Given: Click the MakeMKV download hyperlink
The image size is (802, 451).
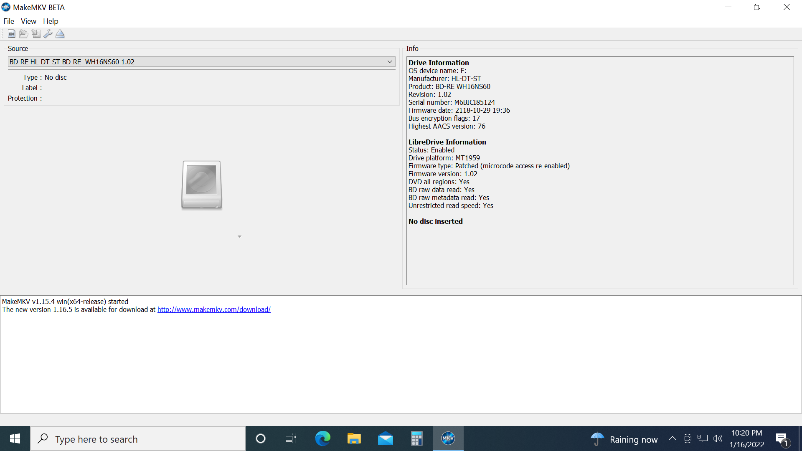Looking at the screenshot, I should point(214,309).
